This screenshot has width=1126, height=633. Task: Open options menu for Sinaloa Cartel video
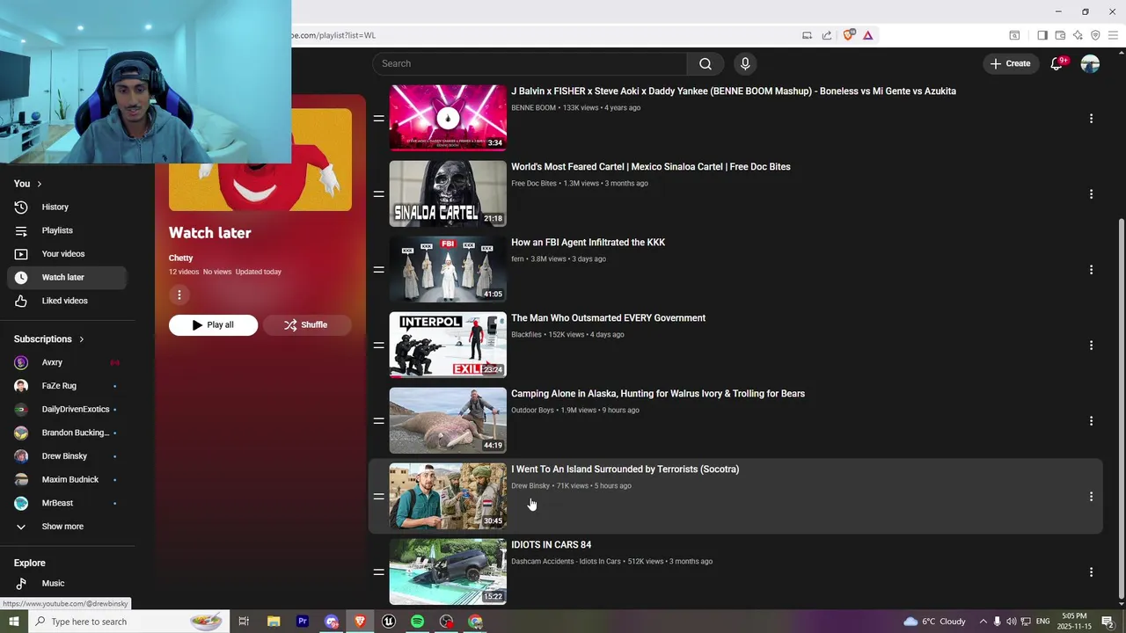pos(1091,193)
